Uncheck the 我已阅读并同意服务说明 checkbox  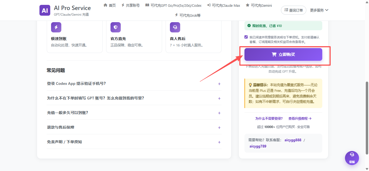[246, 37]
